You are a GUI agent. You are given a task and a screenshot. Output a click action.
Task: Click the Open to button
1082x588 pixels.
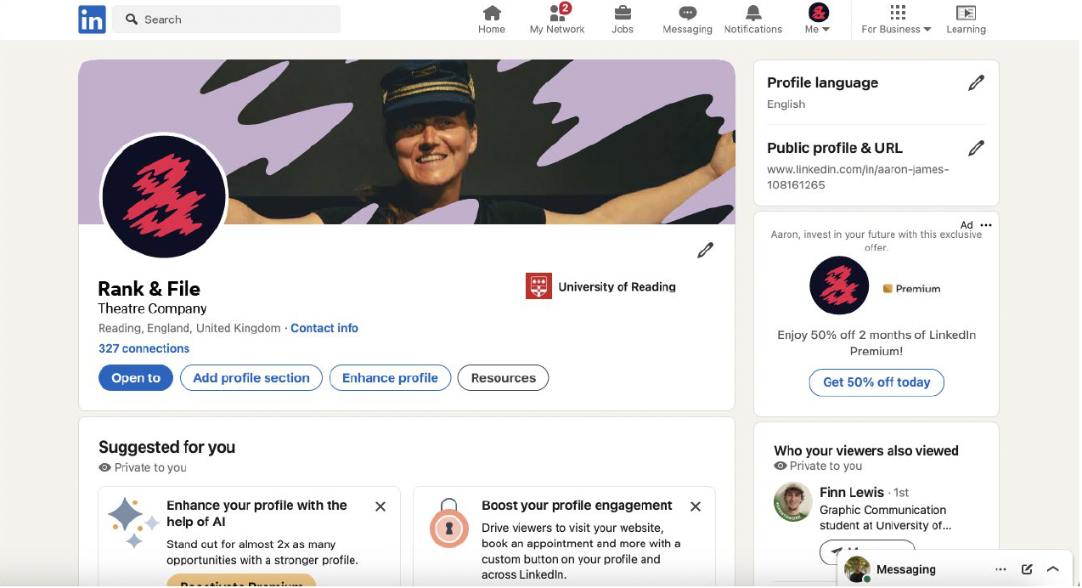click(136, 378)
